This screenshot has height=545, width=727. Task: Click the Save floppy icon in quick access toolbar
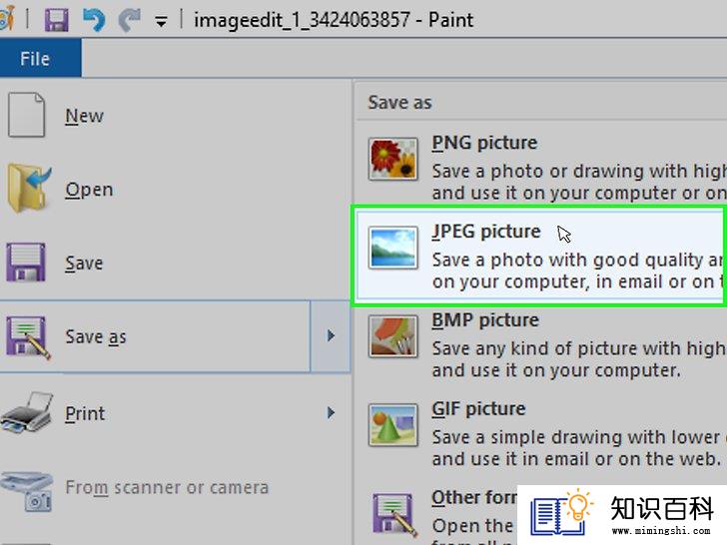pyautogui.click(x=57, y=20)
